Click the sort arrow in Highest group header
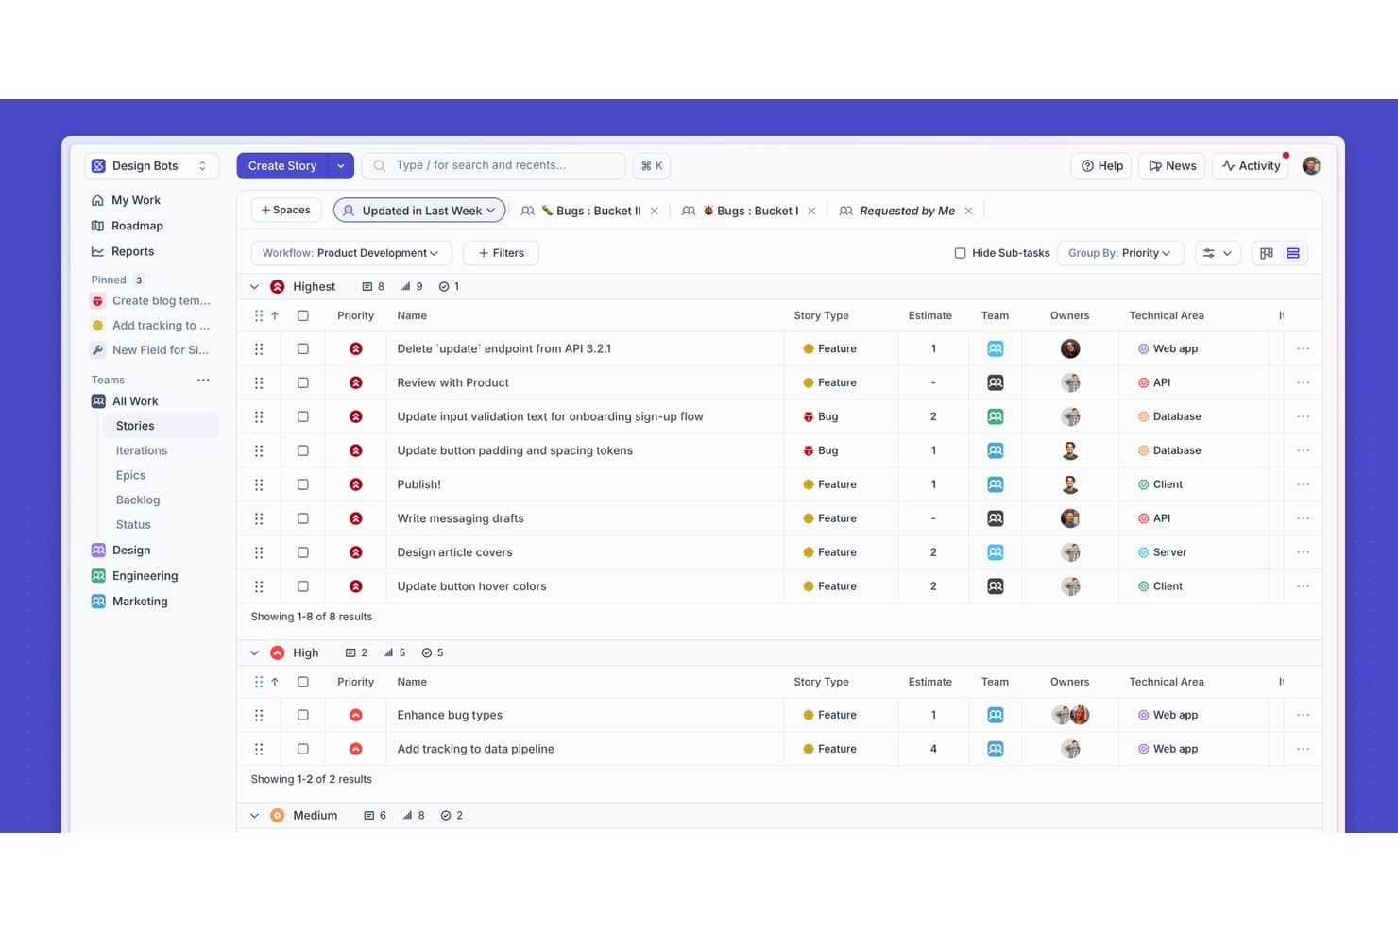This screenshot has width=1398, height=932. [x=275, y=315]
